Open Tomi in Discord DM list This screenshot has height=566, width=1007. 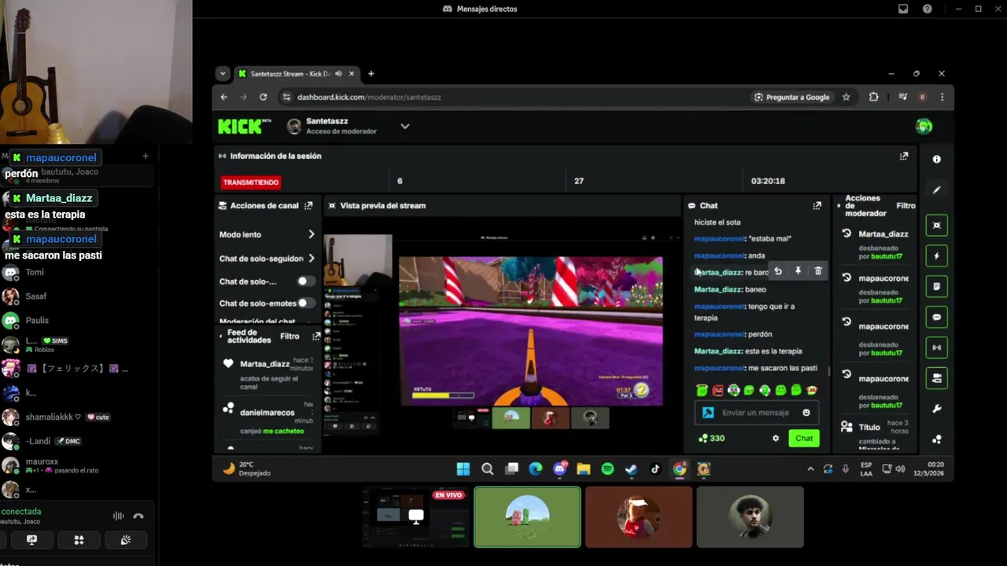[76, 272]
